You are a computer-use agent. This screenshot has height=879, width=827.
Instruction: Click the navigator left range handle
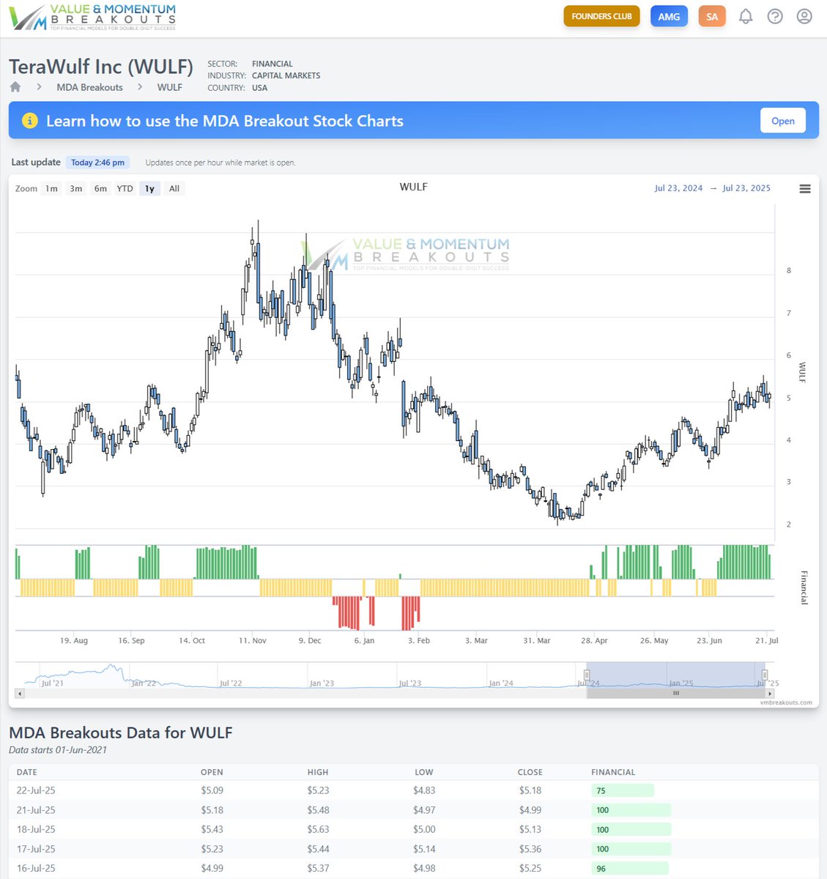pos(587,675)
